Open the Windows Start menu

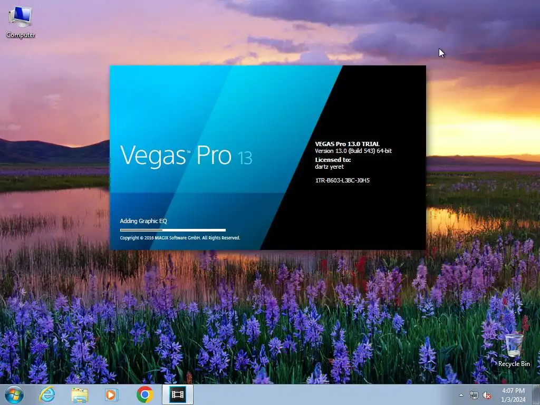(x=14, y=394)
